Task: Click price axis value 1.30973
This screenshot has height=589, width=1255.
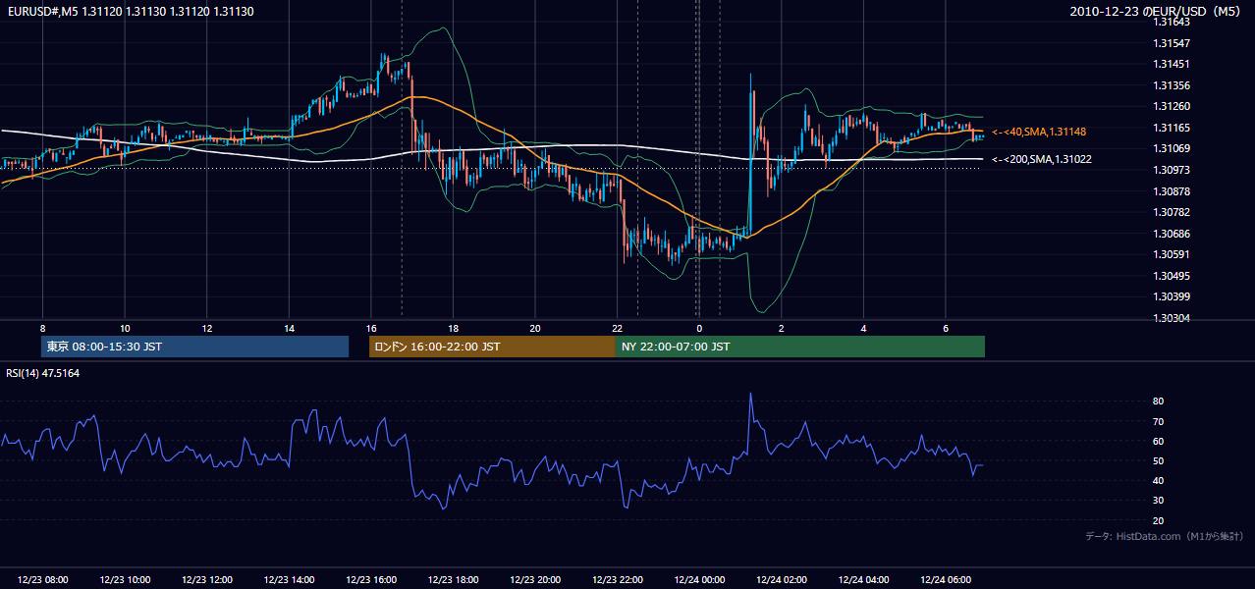Action: 1172,170
